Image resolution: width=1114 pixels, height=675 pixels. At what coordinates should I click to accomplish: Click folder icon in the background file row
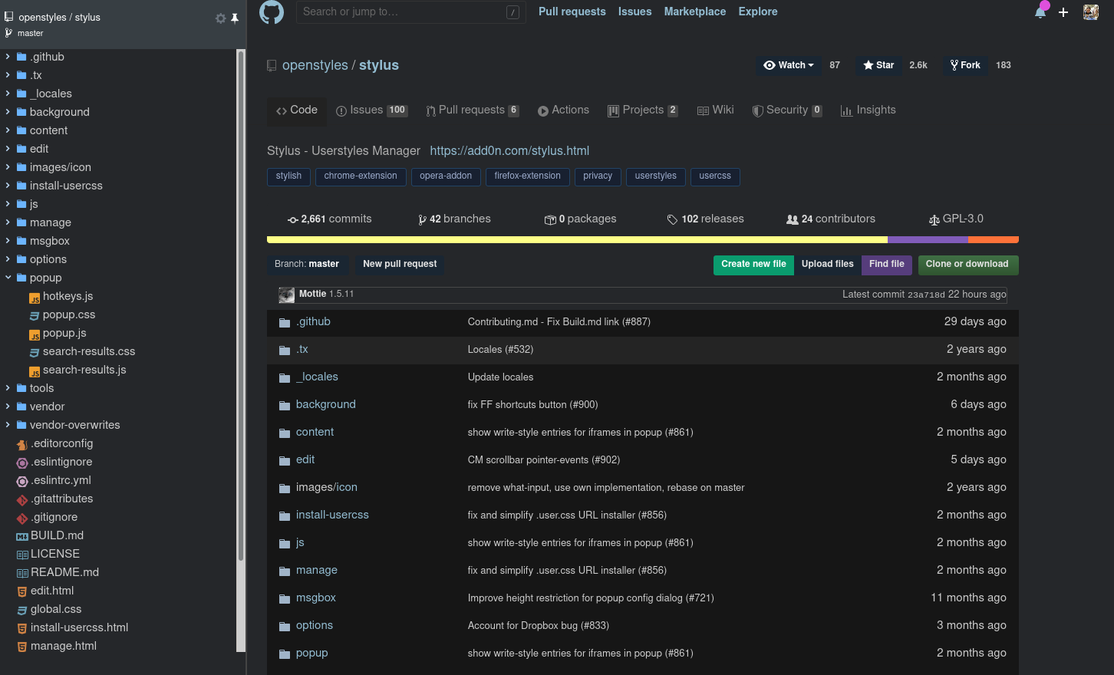[x=285, y=405]
